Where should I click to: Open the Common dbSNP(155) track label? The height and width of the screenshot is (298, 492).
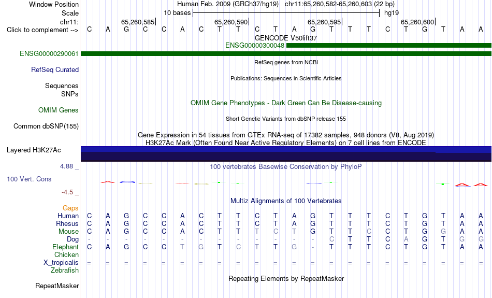(46, 126)
